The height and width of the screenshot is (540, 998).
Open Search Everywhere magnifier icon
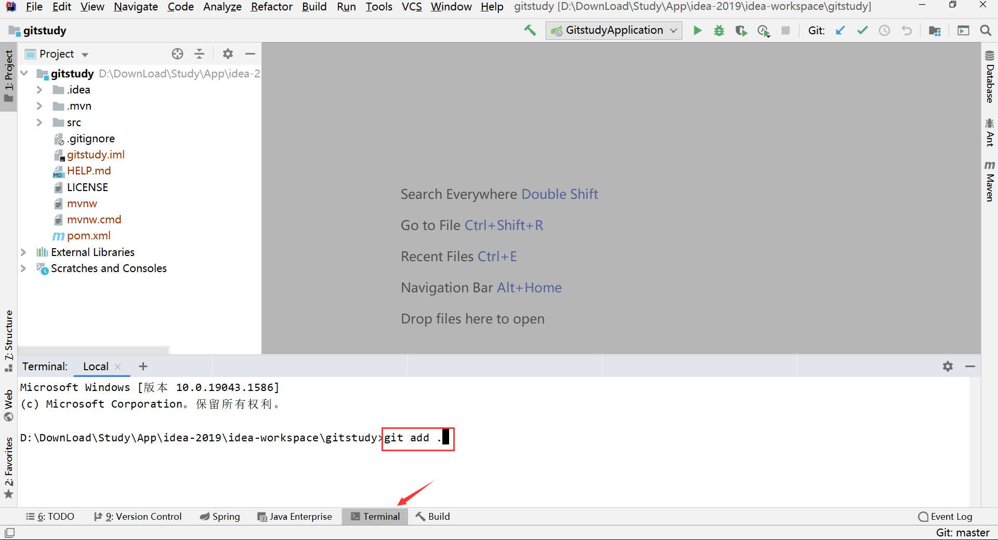point(986,31)
